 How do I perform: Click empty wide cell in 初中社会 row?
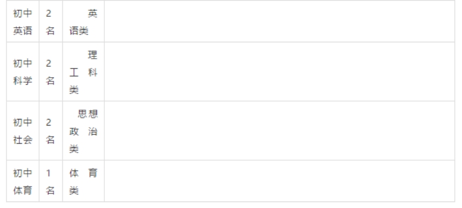click(279, 131)
